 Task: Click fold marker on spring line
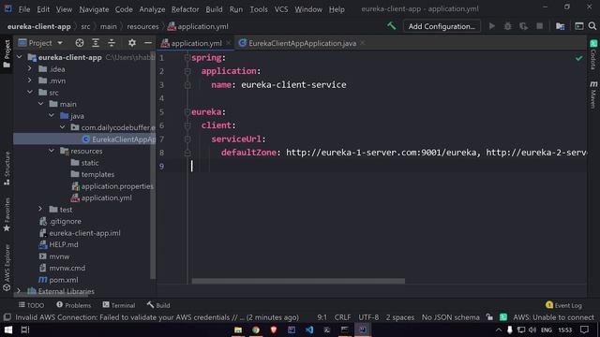click(x=187, y=58)
